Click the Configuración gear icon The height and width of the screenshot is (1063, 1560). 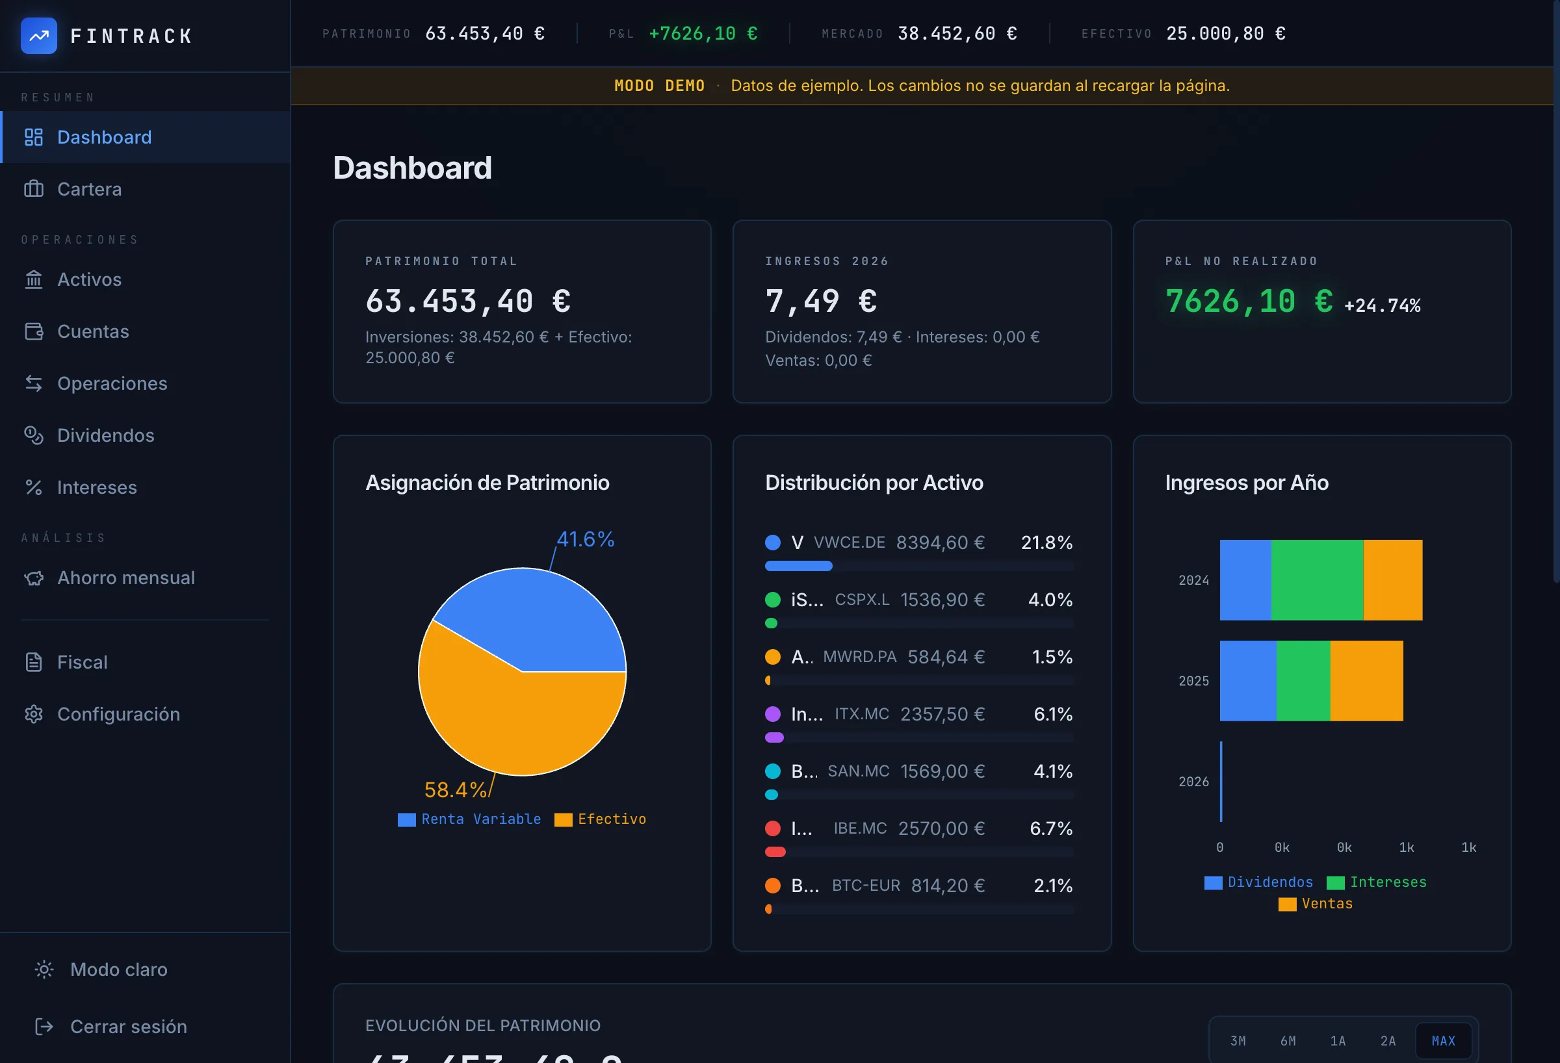point(34,714)
